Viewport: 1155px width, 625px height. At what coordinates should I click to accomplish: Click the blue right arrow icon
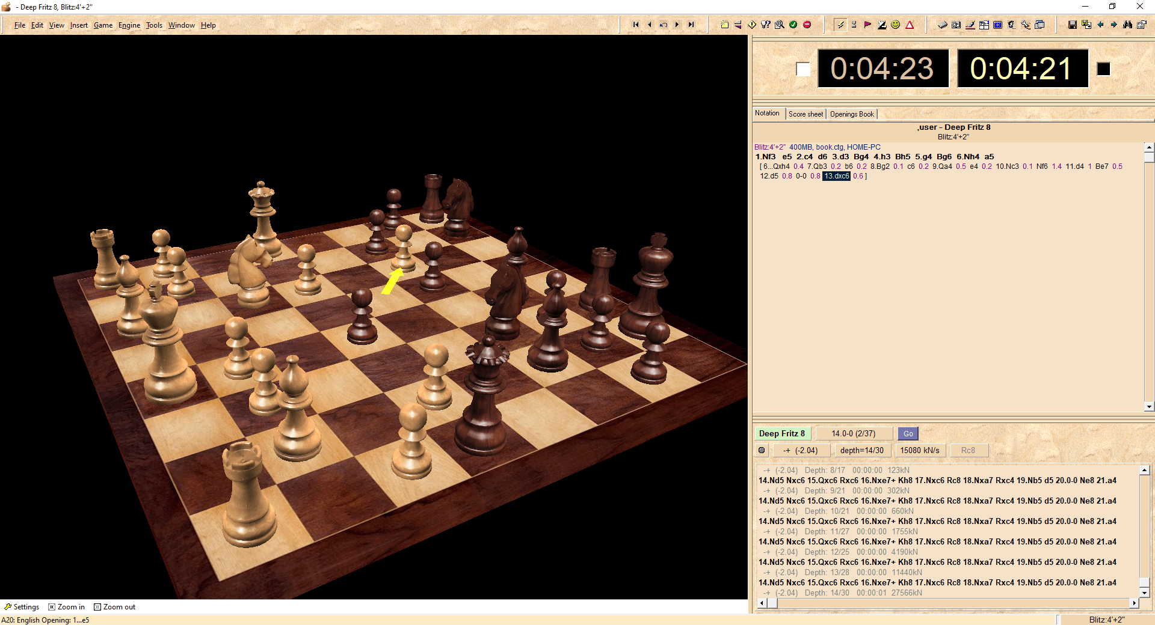tap(1114, 25)
